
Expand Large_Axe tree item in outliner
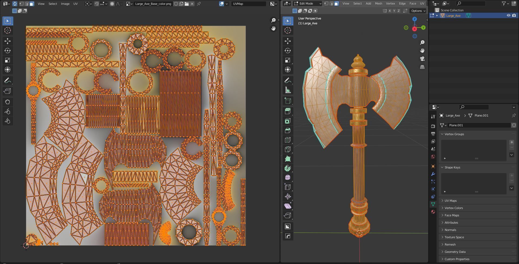pos(437,16)
